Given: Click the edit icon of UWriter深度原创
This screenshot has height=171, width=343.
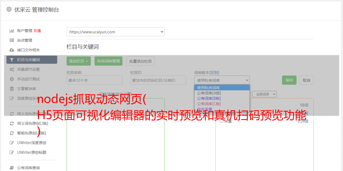Looking at the screenshot, I should (12, 143).
